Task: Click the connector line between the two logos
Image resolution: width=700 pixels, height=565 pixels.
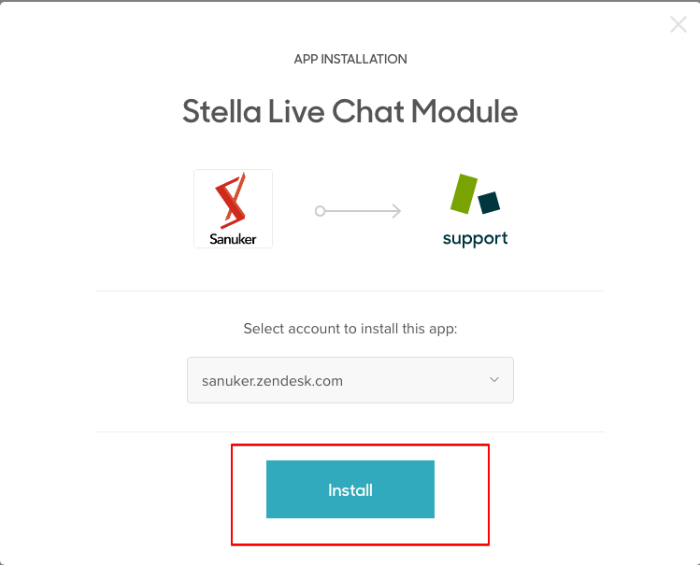Action: coord(359,211)
